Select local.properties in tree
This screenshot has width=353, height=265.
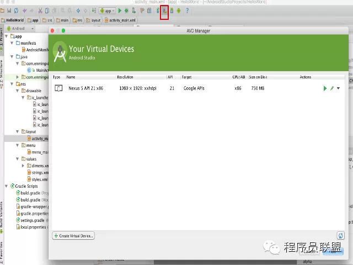coord(32,227)
